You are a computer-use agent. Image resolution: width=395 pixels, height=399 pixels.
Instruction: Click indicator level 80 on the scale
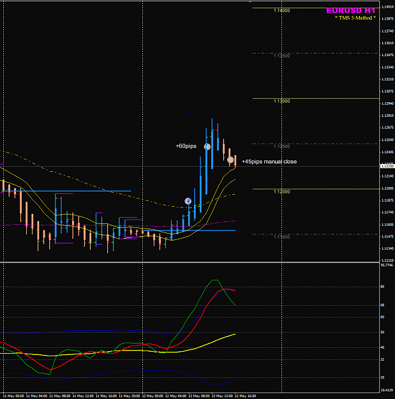tap(382, 287)
